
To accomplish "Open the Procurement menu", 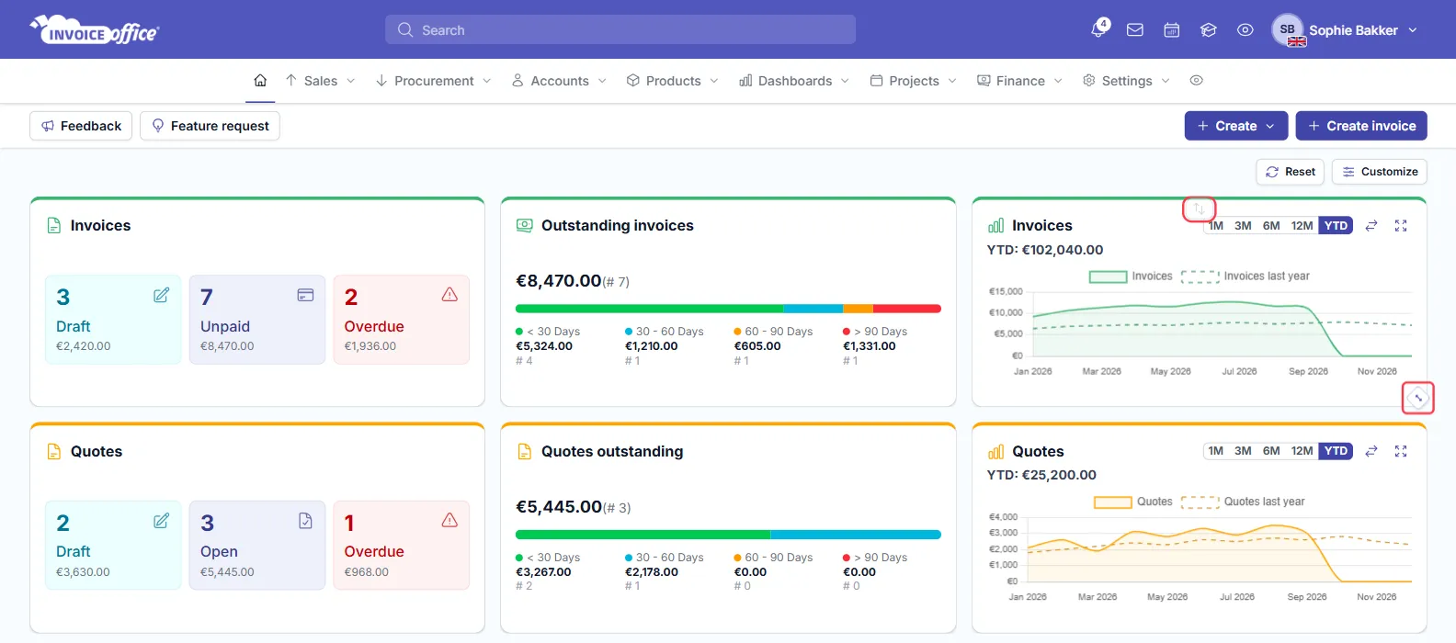I will (433, 81).
